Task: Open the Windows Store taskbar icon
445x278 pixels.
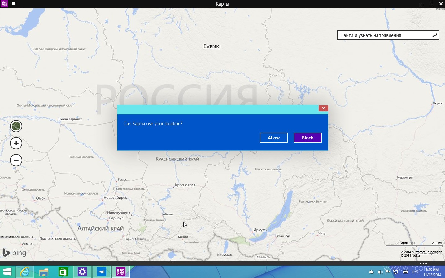Action: pos(63,272)
